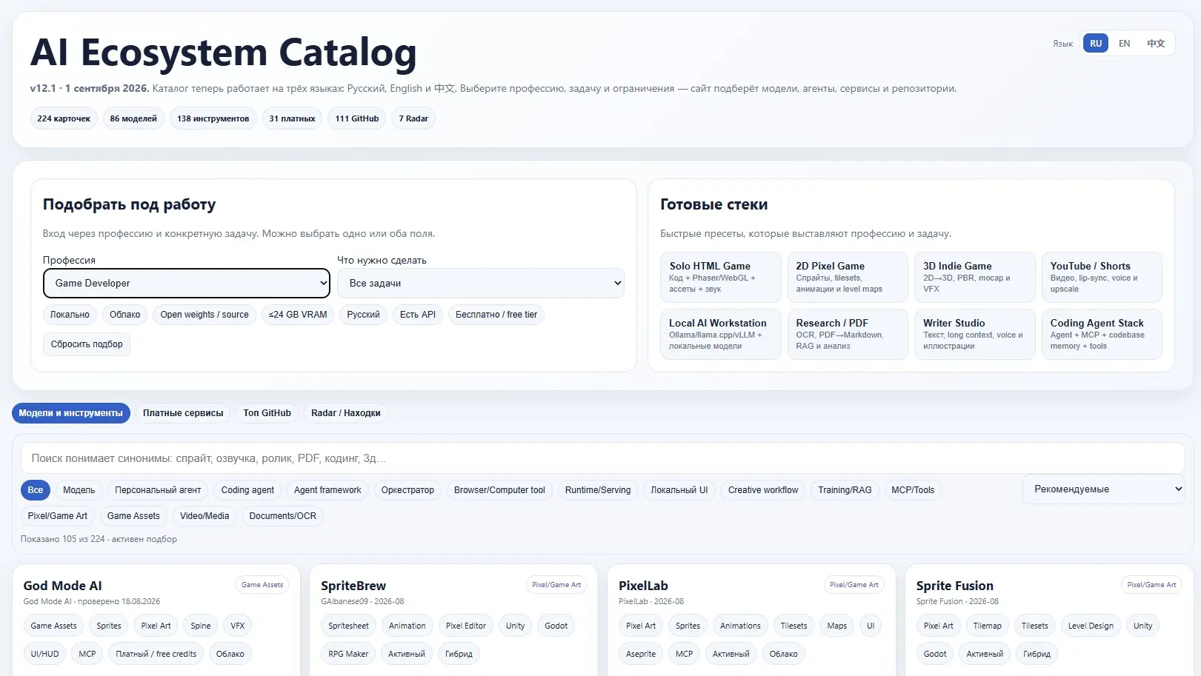Filter by the Pixel/Game Art category chip
1201x676 pixels.
[58, 516]
